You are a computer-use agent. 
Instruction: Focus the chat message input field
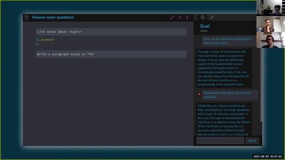220,140
